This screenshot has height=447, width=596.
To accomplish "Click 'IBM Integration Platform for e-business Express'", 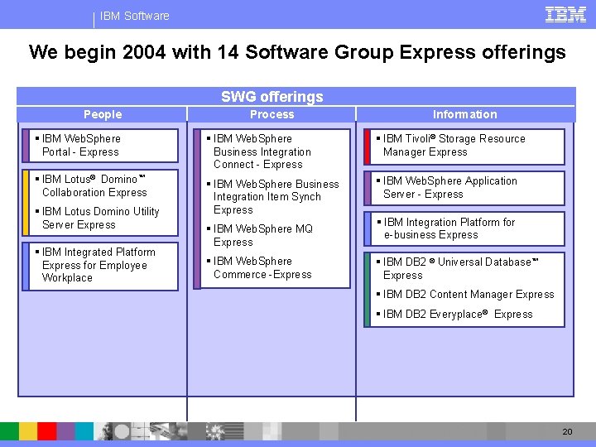I will pos(446,228).
